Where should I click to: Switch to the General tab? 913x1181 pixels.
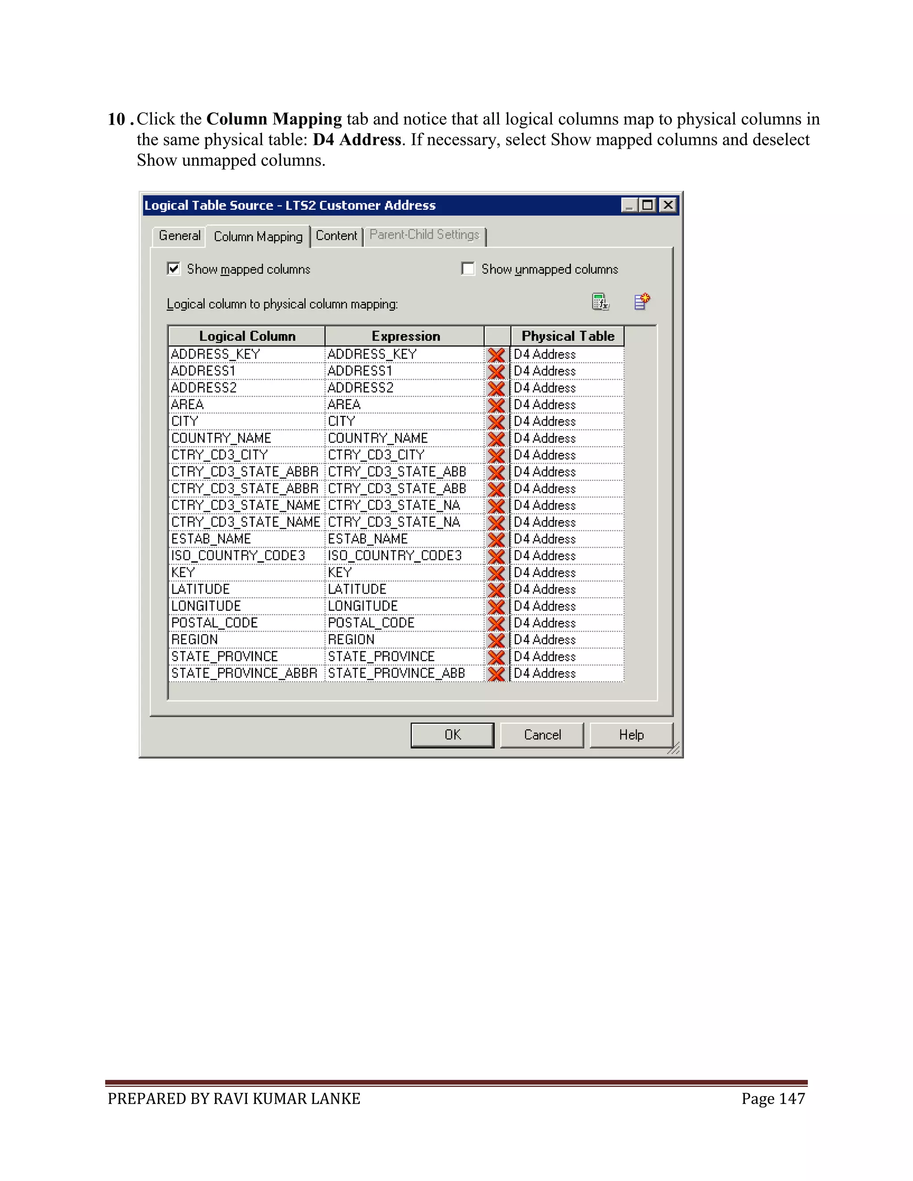pos(180,236)
